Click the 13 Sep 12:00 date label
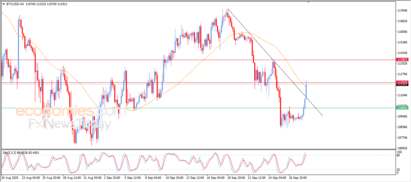 [196, 178]
